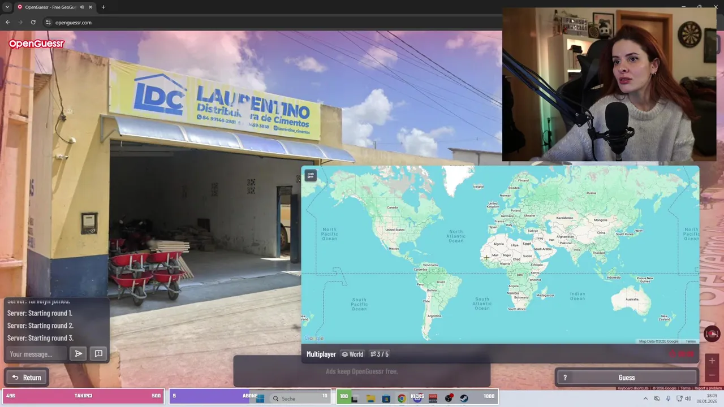724x407 pixels.
Task: Mute the OpenGuessr tab audio icon
Action: click(x=82, y=7)
